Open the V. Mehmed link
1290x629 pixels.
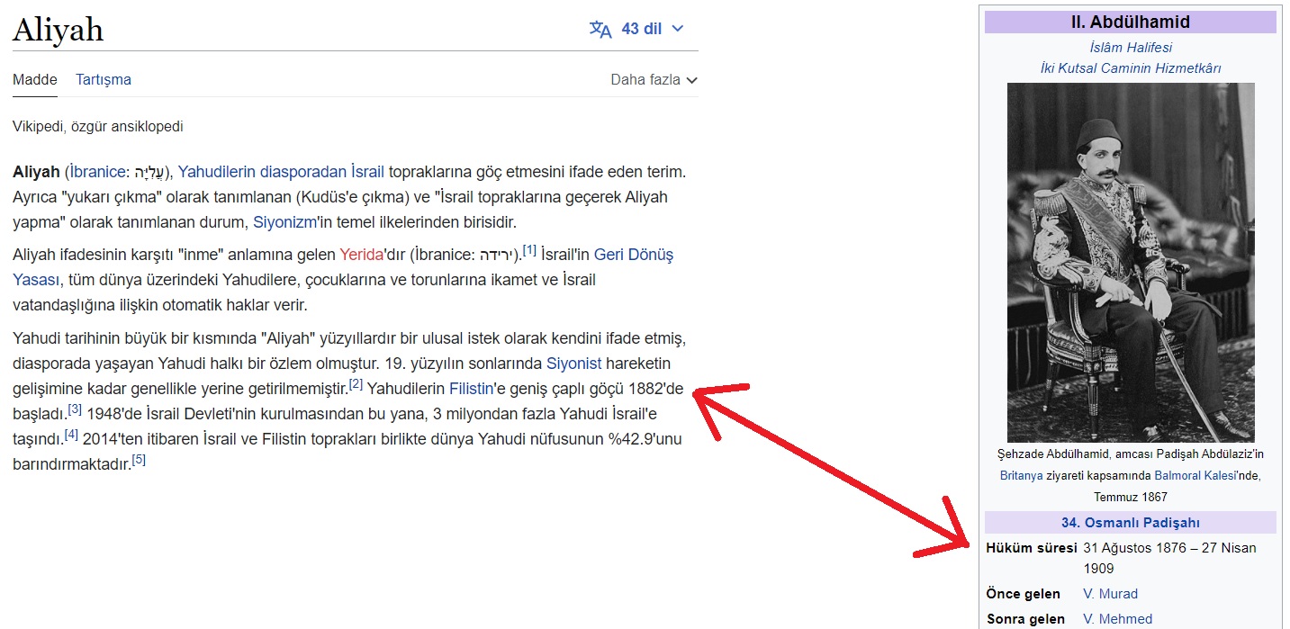(x=1117, y=619)
